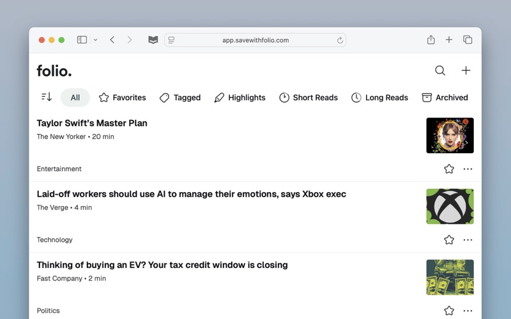This screenshot has width=511, height=319.
Task: Open the Highlights tab
Action: pyautogui.click(x=240, y=98)
